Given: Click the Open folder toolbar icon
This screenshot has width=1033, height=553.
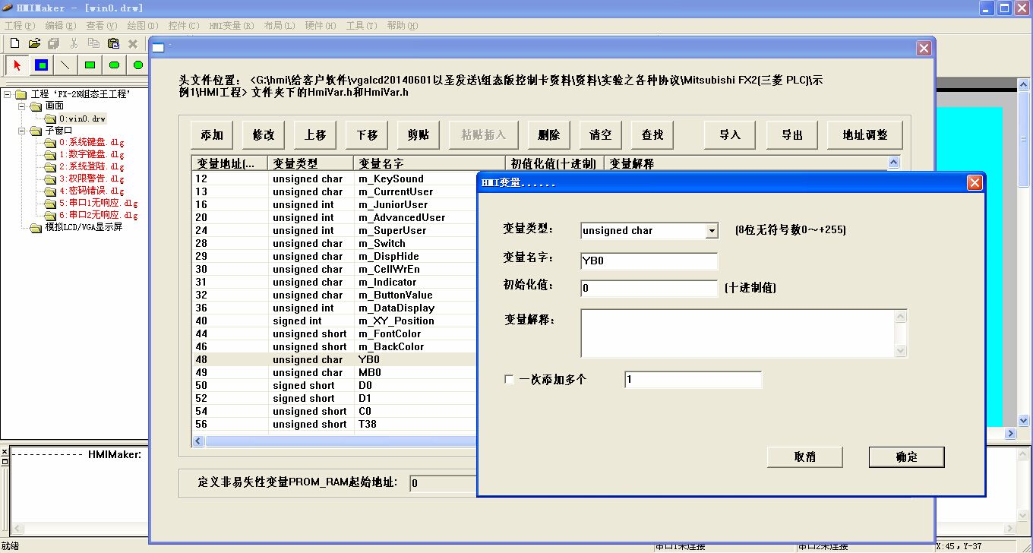Looking at the screenshot, I should point(34,44).
